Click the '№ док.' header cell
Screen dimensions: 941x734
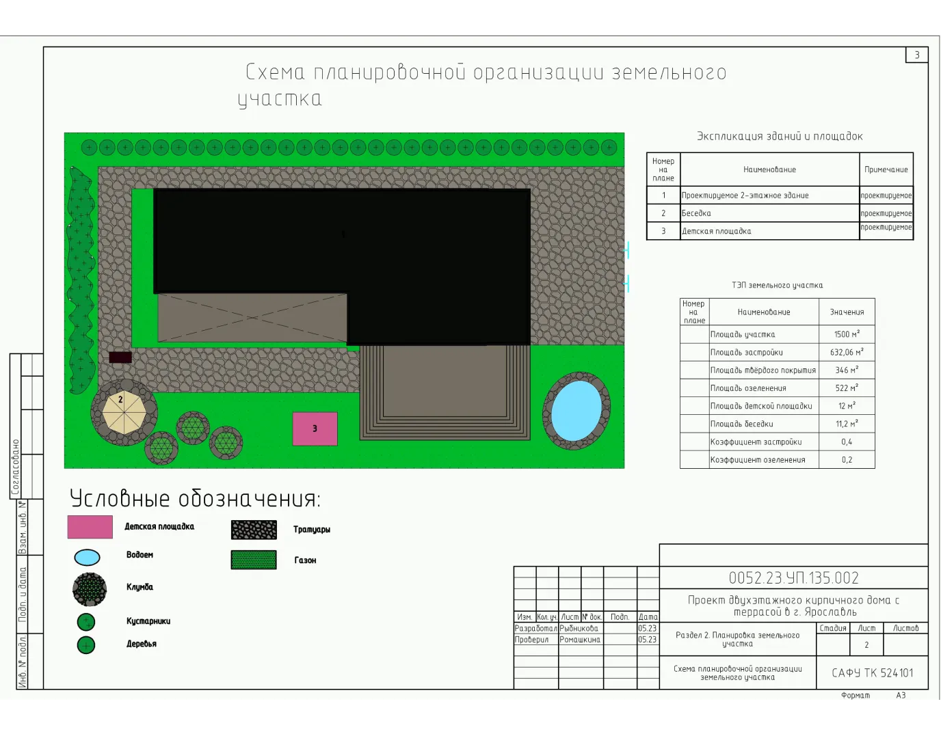pyautogui.click(x=592, y=617)
